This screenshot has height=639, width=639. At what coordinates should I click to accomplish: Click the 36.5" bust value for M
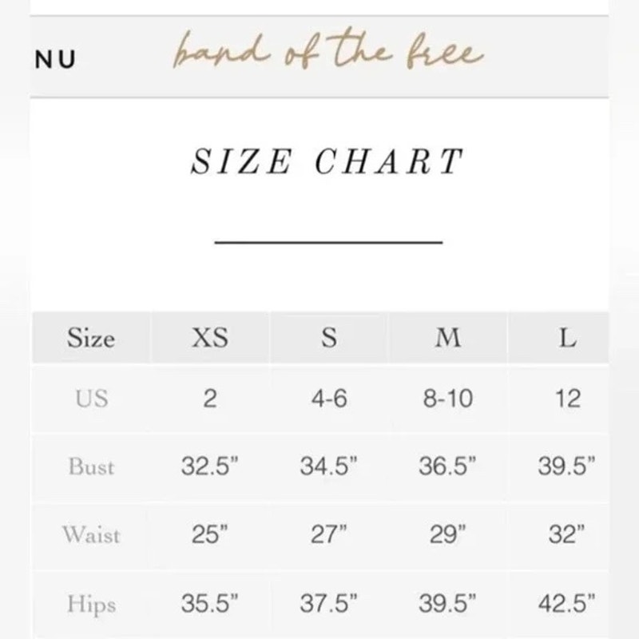[447, 466]
